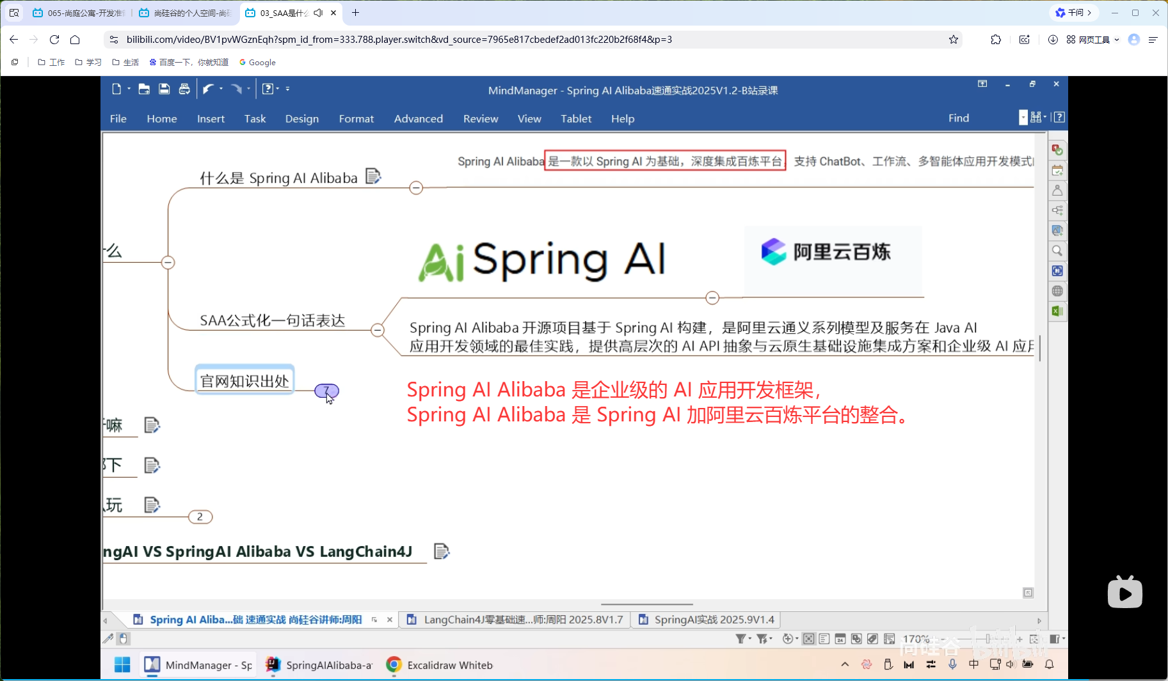
Task: Click the Excel export icon in the sidebar
Action: (x=1057, y=311)
